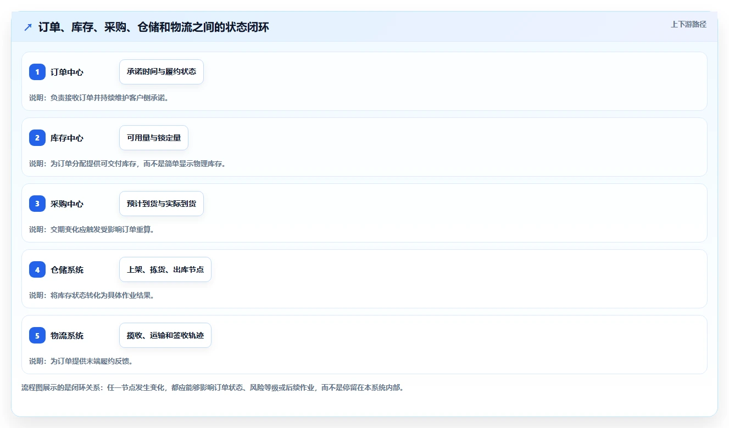Select the 承诺时间与履约状态 tag
729x428 pixels.
coord(162,72)
